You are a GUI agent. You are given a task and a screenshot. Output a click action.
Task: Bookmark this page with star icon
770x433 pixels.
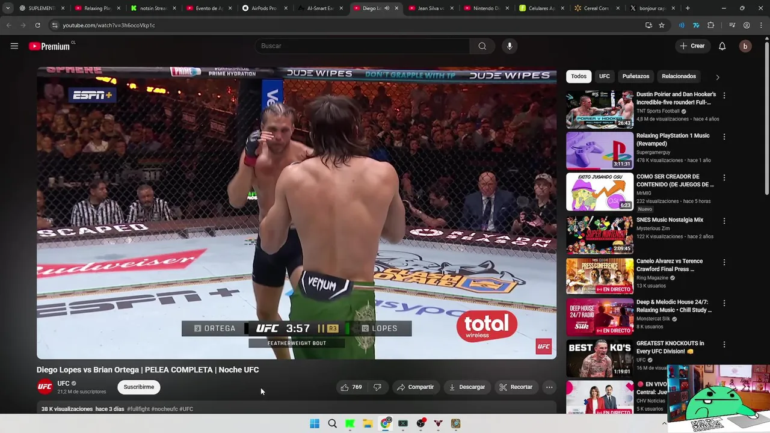click(x=662, y=25)
